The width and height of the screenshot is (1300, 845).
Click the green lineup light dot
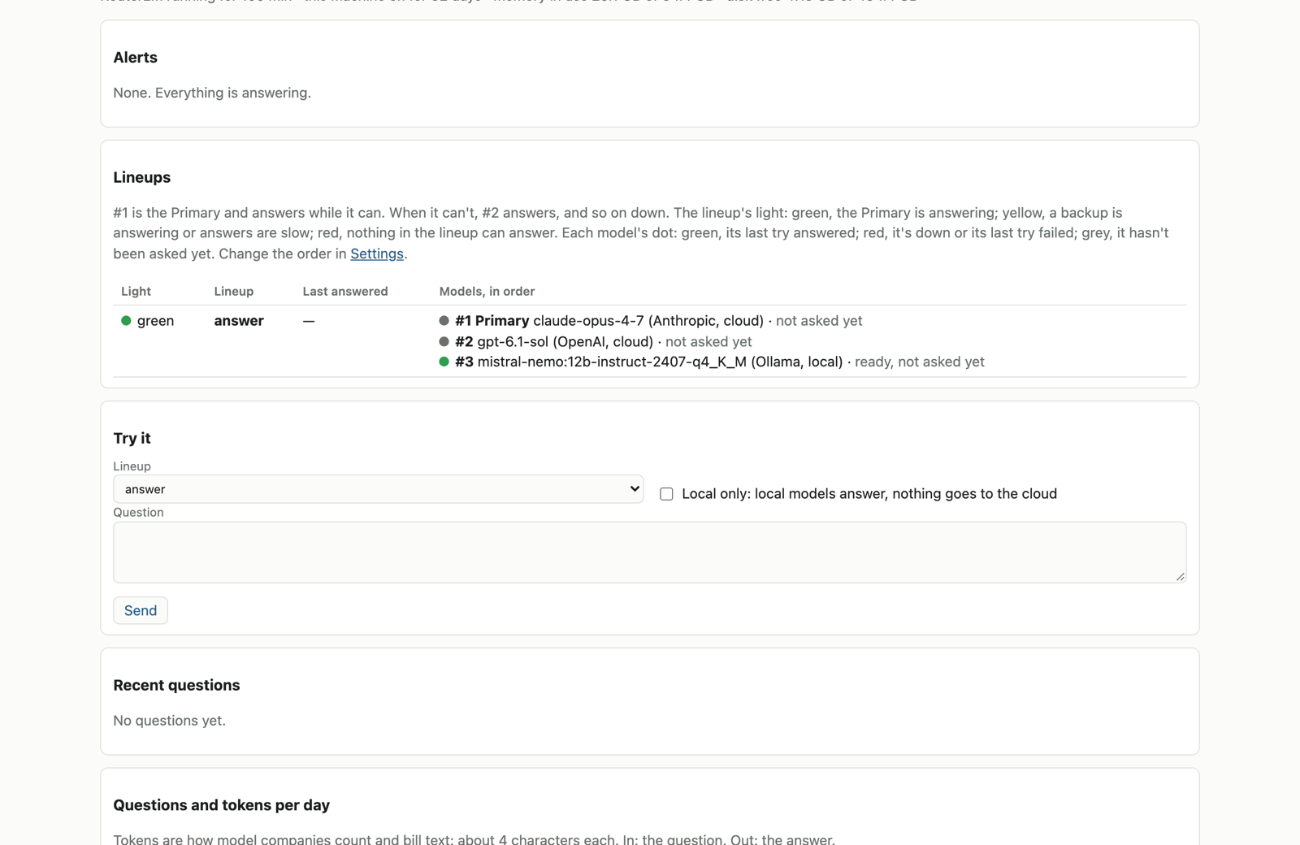(126, 321)
